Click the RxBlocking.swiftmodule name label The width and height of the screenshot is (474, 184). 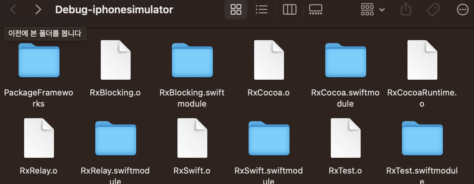coord(192,98)
